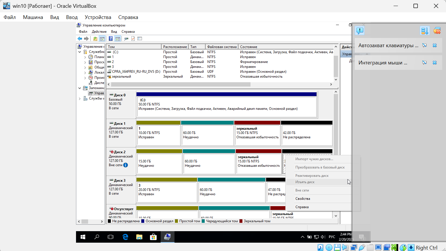Open the Windows Start menu
This screenshot has height=251, width=446.
pos(83,237)
